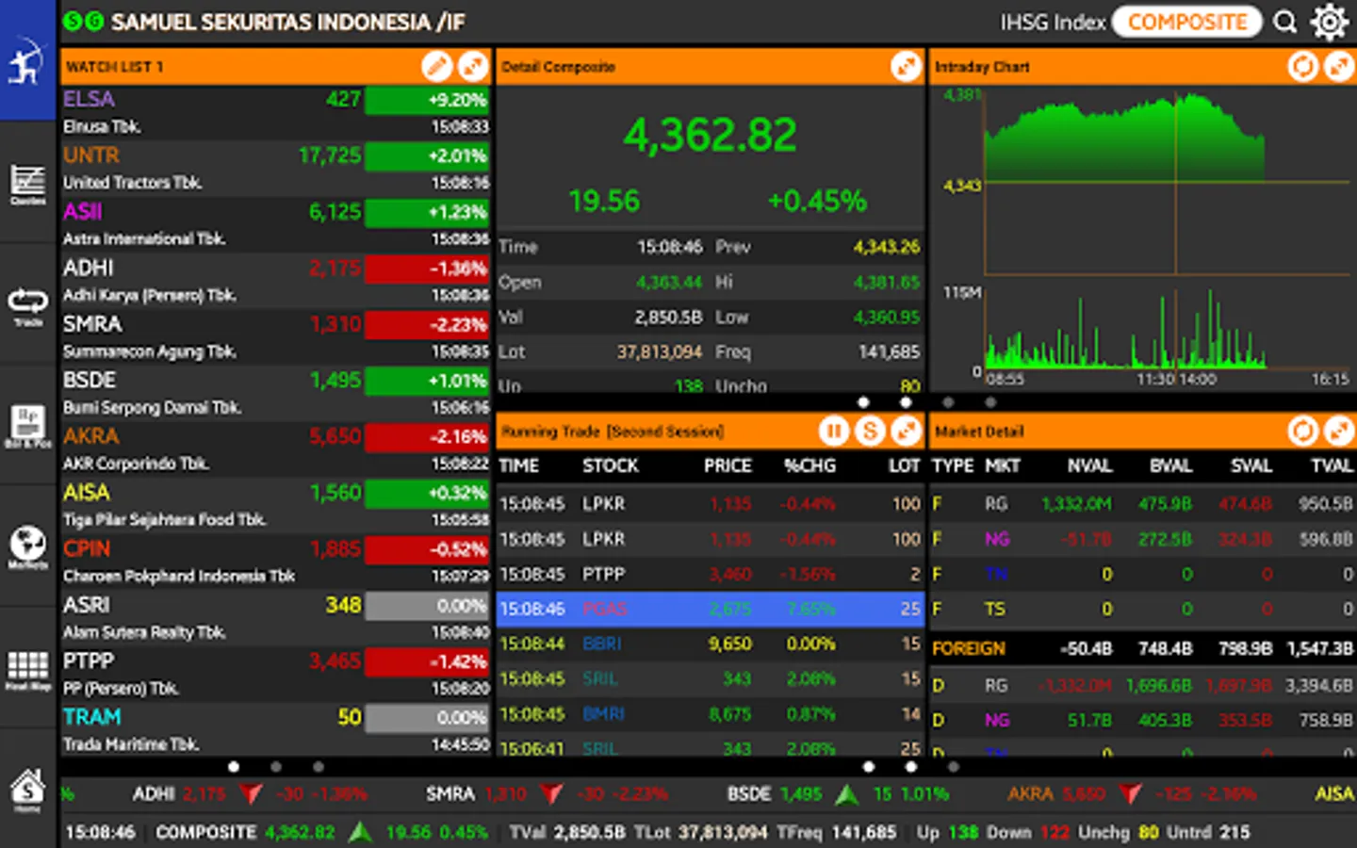
Task: Go to second watch list page dot
Action: [x=276, y=767]
